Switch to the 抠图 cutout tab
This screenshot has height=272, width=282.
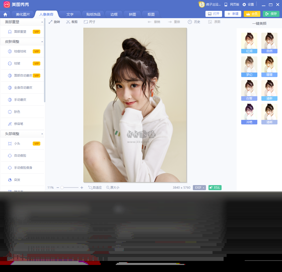click(x=151, y=14)
